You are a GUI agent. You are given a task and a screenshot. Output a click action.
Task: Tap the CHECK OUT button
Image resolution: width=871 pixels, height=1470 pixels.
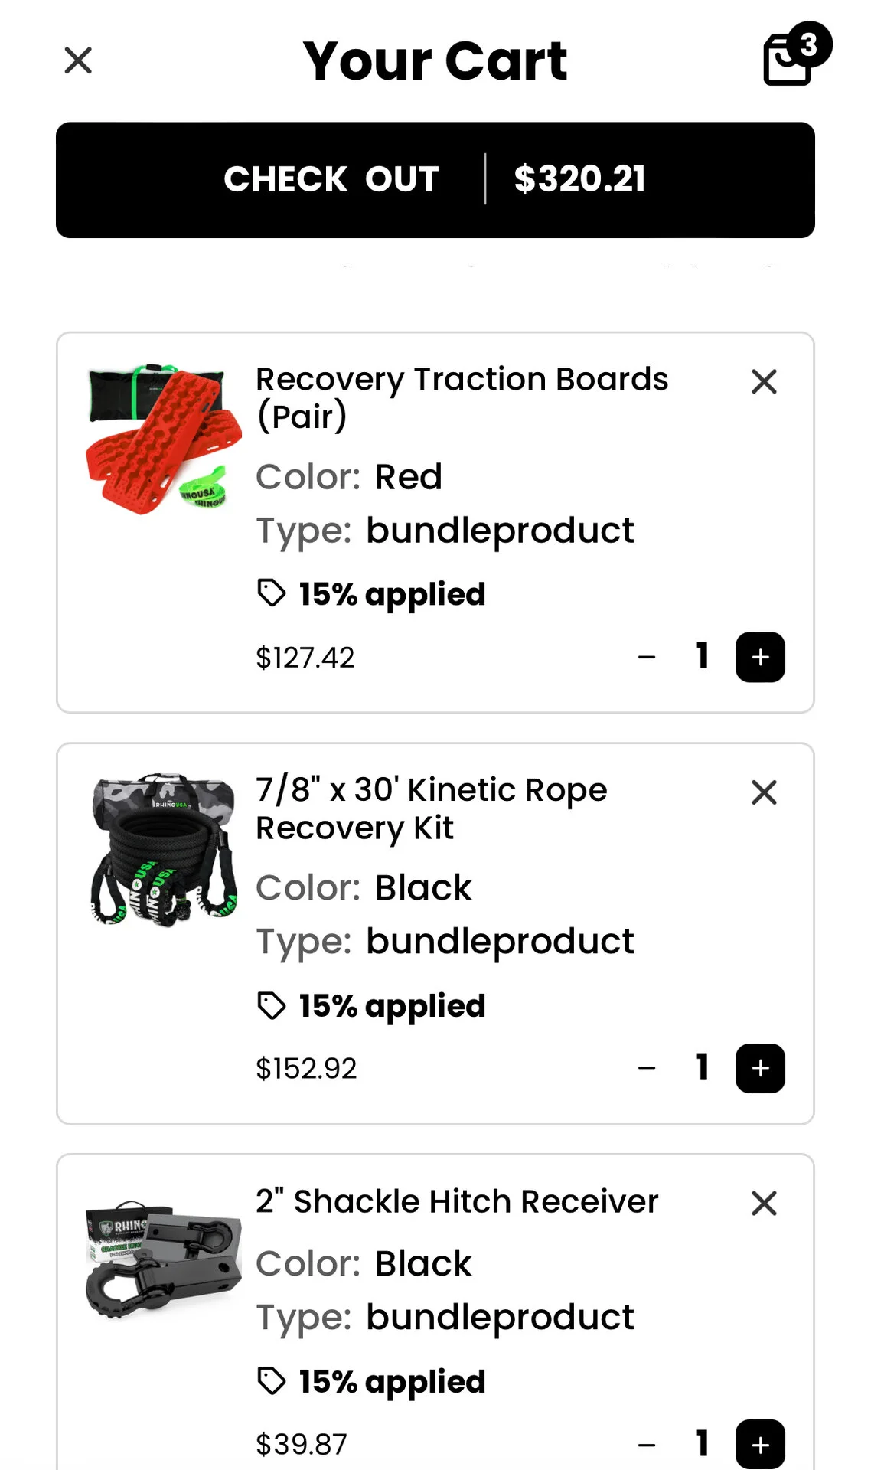(435, 180)
